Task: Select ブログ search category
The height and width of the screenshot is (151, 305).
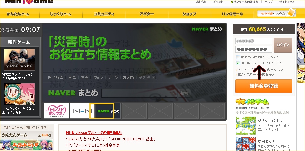Action: click(113, 77)
